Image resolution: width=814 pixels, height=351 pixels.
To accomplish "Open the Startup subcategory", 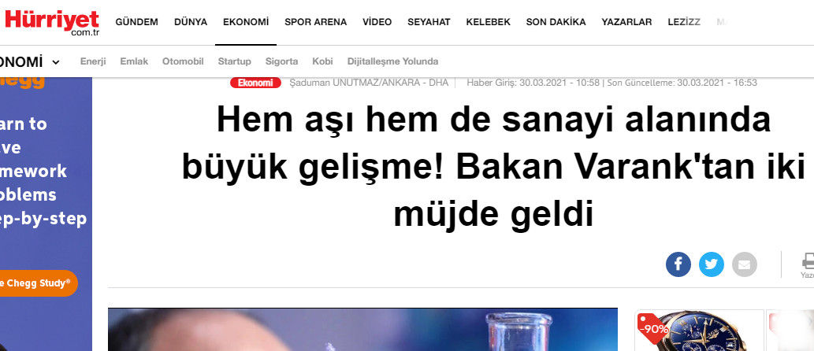I will [x=234, y=61].
